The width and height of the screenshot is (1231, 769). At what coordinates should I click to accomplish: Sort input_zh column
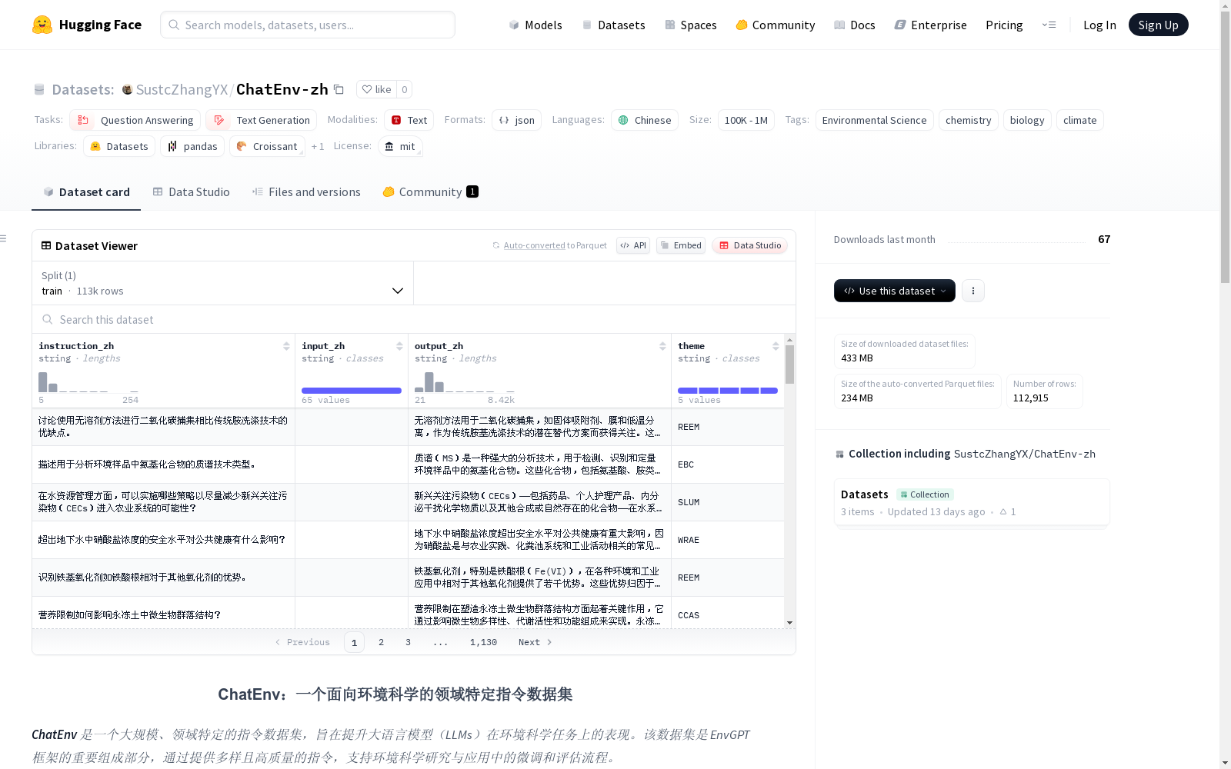(399, 346)
